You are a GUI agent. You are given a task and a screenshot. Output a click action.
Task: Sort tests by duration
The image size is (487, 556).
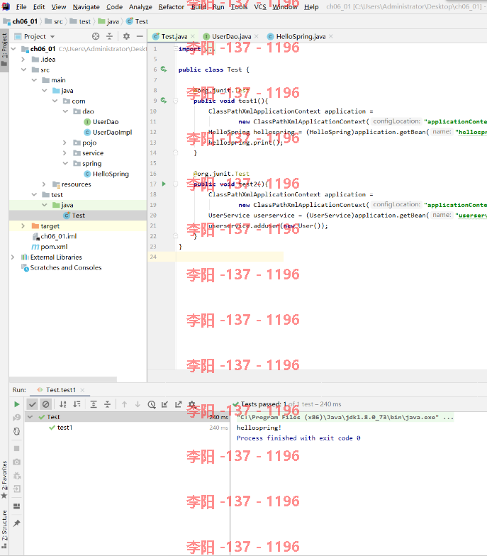click(77, 404)
